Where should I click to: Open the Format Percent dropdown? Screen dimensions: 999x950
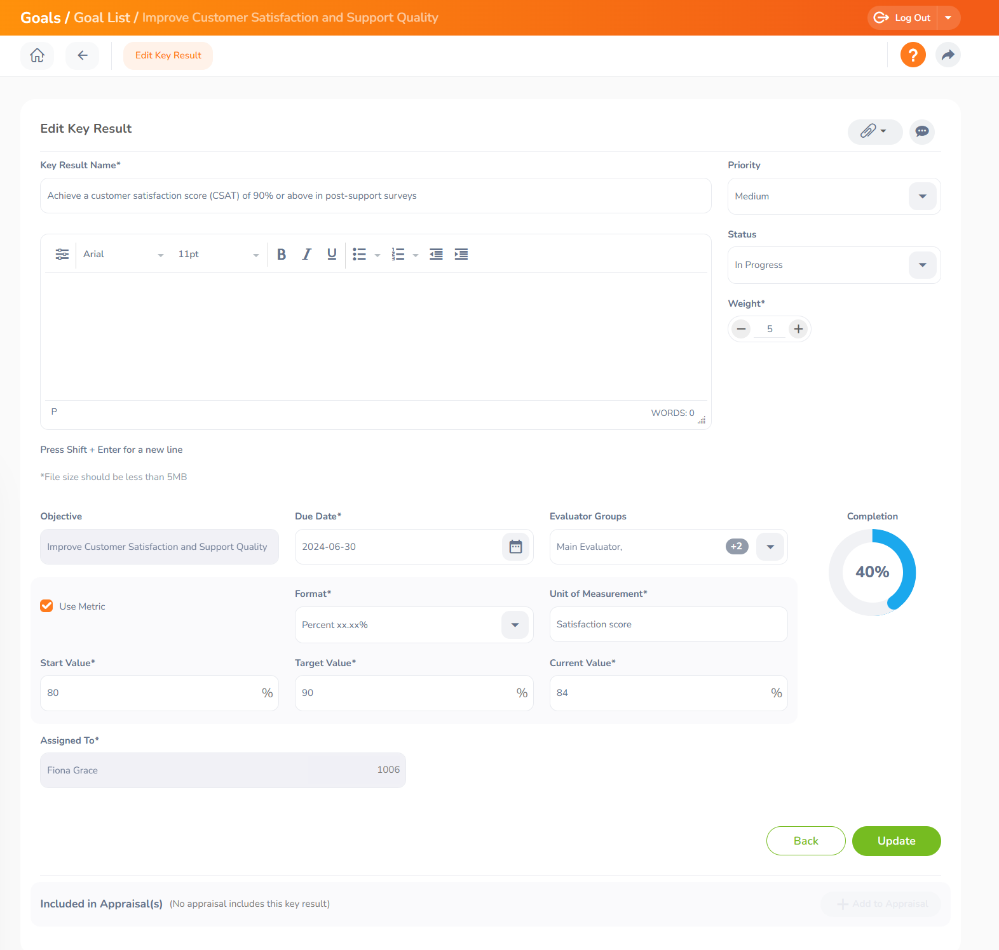[x=515, y=625]
